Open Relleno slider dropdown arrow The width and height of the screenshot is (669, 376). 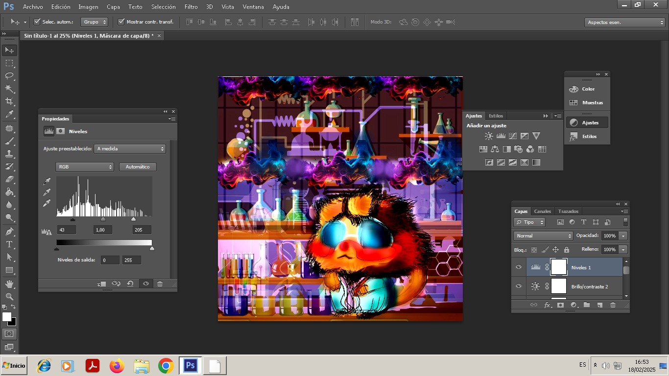tap(623, 250)
